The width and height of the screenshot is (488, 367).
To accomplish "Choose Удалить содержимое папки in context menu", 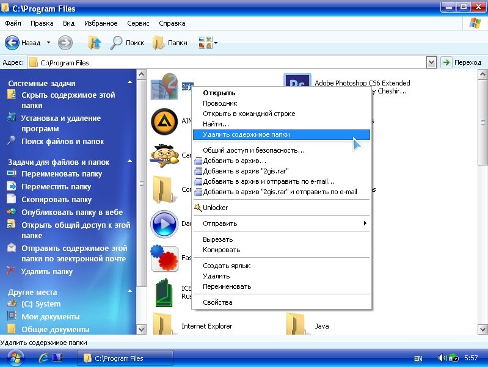I will point(246,134).
